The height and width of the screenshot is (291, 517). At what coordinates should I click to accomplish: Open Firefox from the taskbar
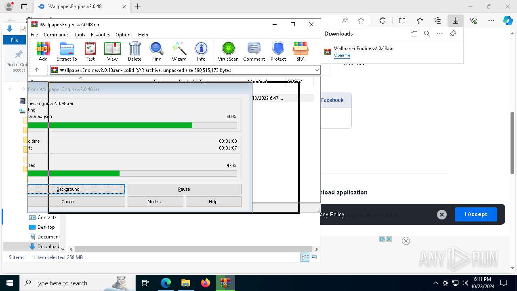pyautogui.click(x=206, y=283)
